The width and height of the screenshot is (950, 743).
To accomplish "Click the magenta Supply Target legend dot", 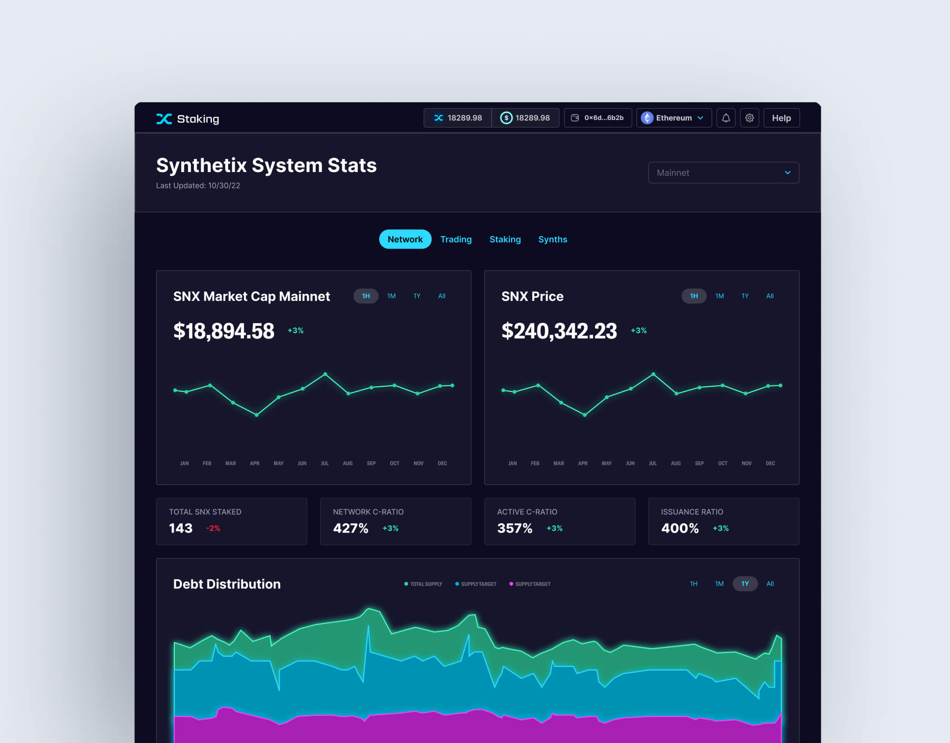I will tap(511, 584).
